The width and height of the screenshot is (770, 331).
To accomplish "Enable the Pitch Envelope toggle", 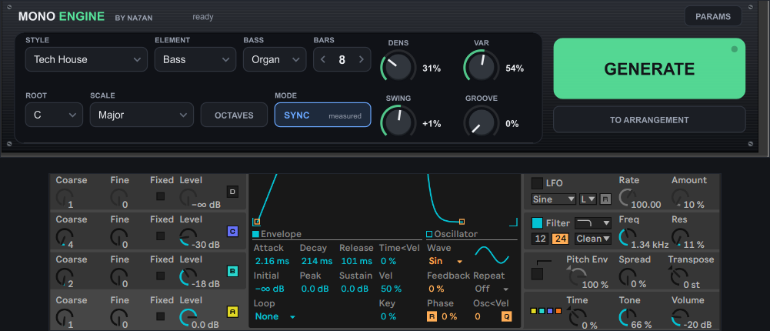I will click(x=537, y=274).
